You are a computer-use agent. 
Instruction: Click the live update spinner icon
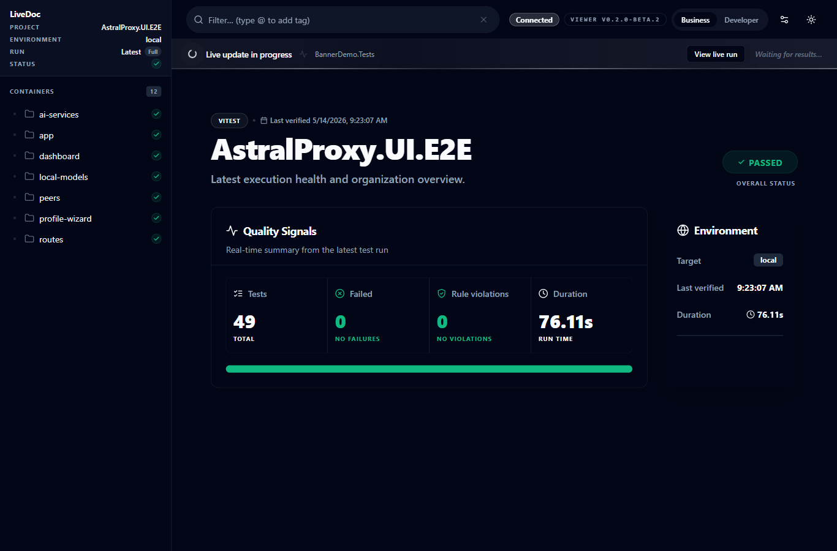pos(192,54)
